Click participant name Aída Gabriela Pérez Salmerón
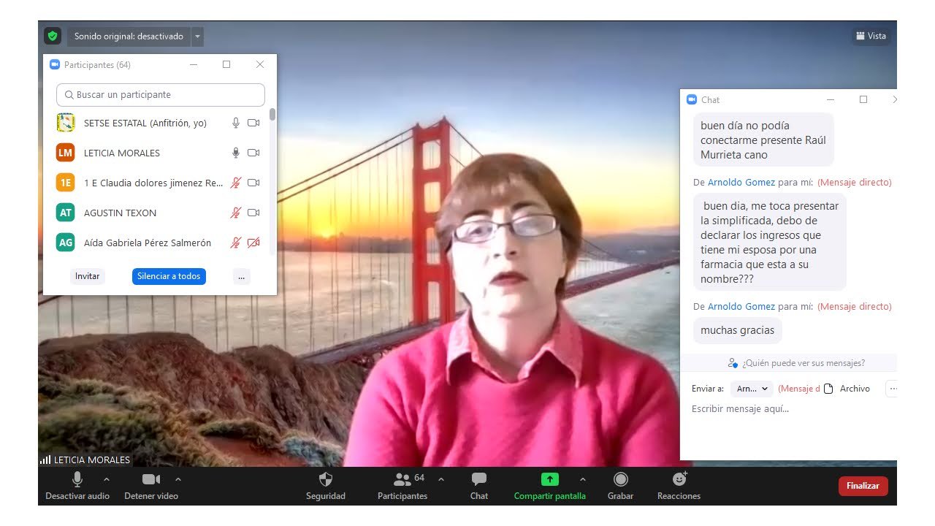 point(148,243)
